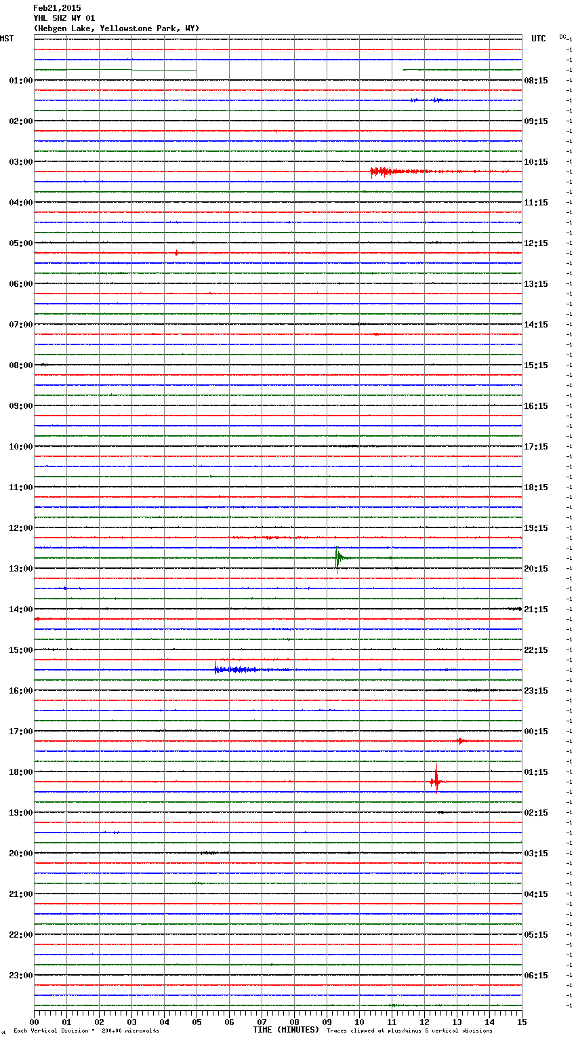Select minute 08 on the bottom time axis

pos(294,1022)
